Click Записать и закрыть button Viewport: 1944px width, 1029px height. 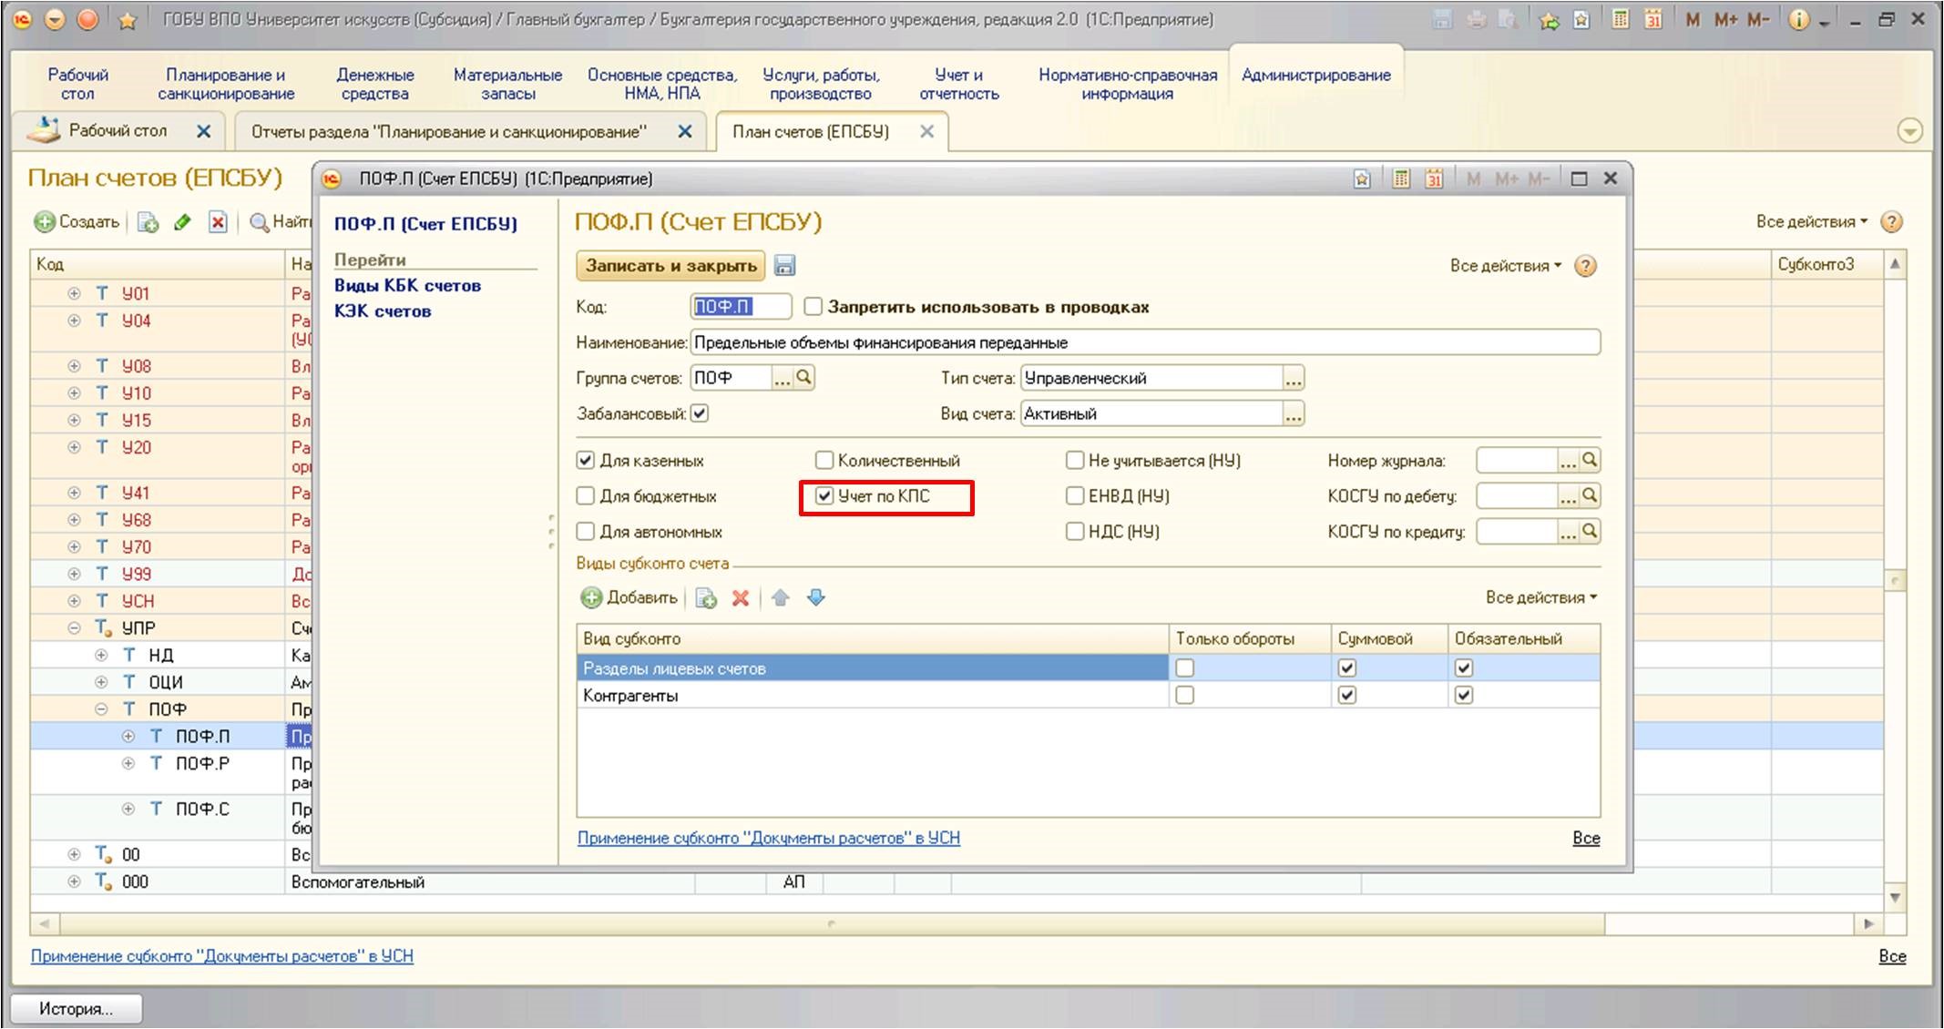[670, 266]
